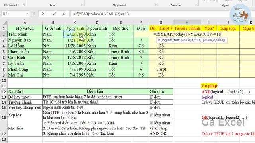Click the Name Box showing H2
The height and width of the screenshot is (143, 255).
click(x=14, y=14)
